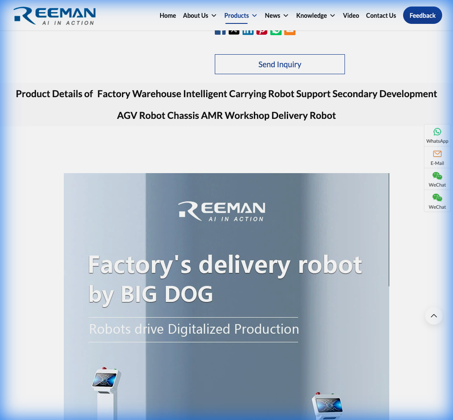The height and width of the screenshot is (420, 453).
Task: Open E-Mail from the right contact sidebar
Action: (x=437, y=157)
